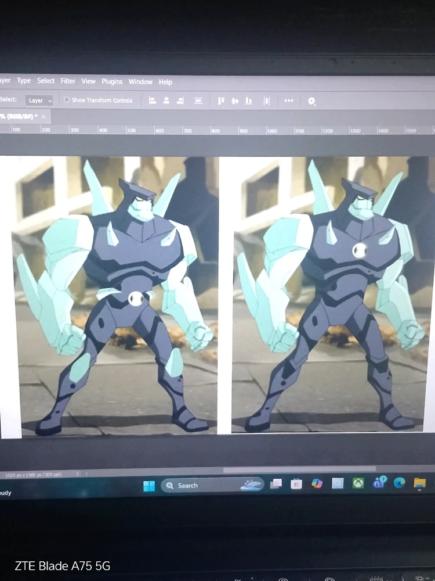Image resolution: width=435 pixels, height=581 pixels.
Task: Align left edges of layers
Action: coord(152,101)
